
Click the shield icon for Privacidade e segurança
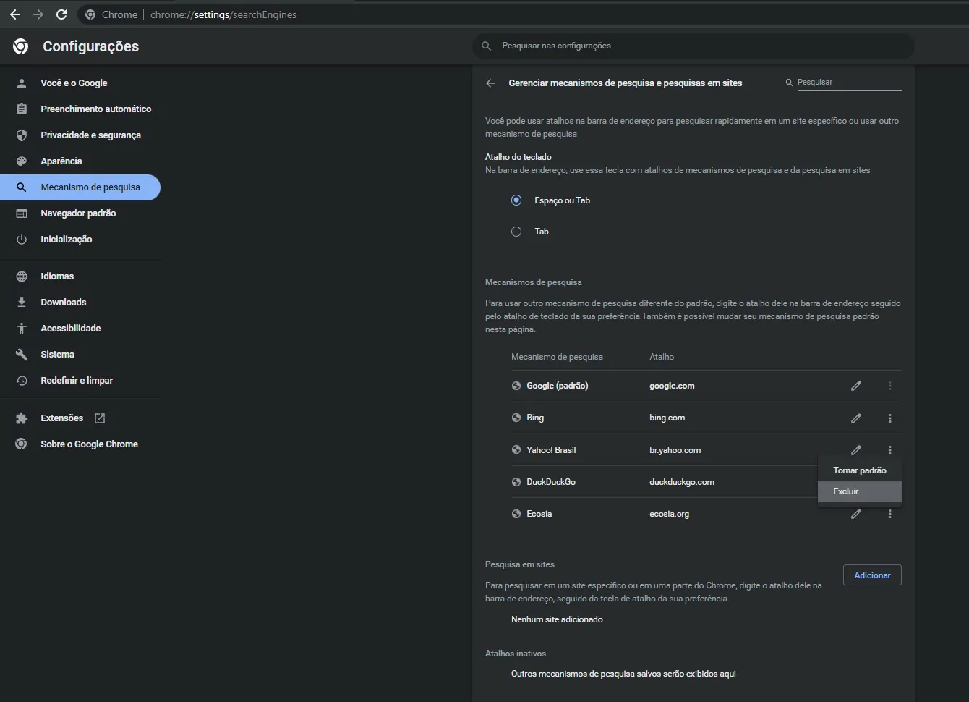22,135
